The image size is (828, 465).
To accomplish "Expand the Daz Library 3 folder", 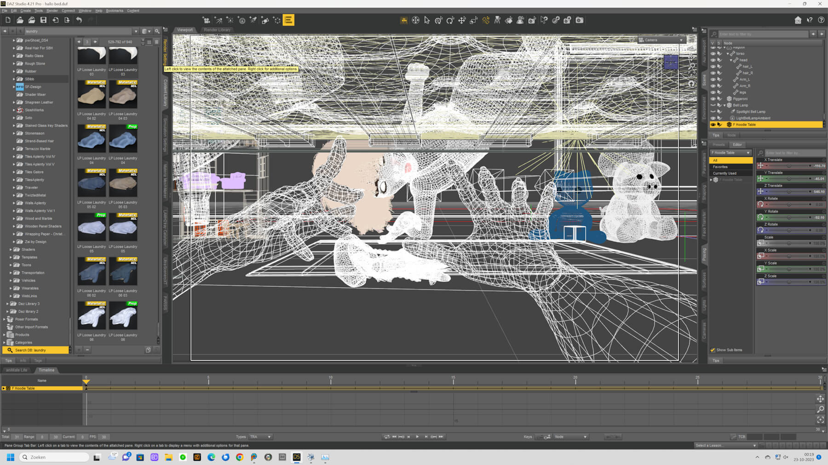I will 7,304.
